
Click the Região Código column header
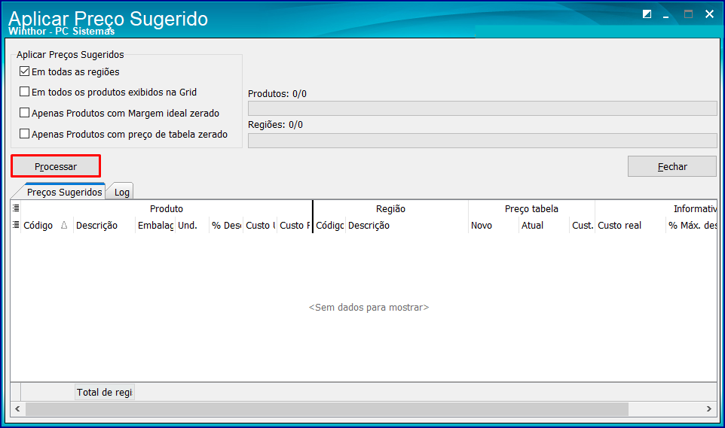click(329, 226)
